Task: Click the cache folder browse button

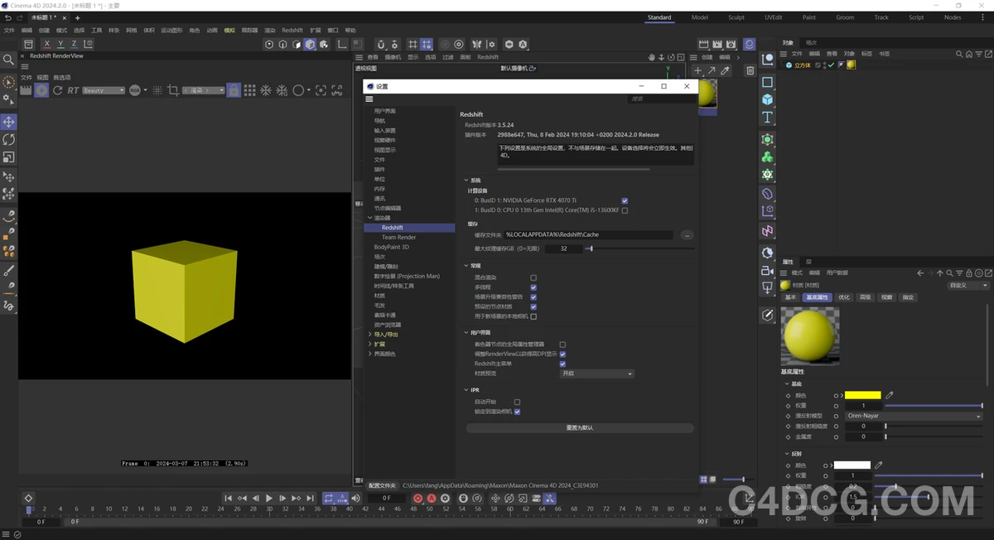Action: coord(686,235)
